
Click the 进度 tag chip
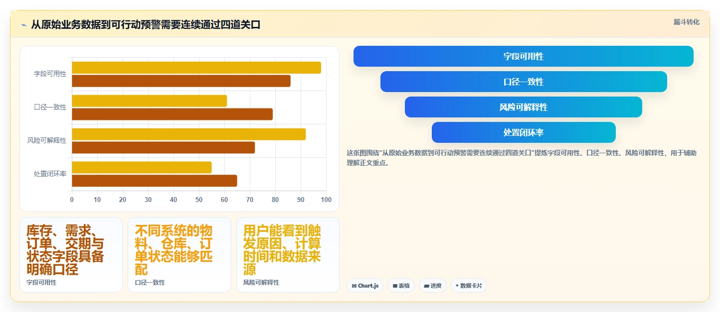click(433, 286)
